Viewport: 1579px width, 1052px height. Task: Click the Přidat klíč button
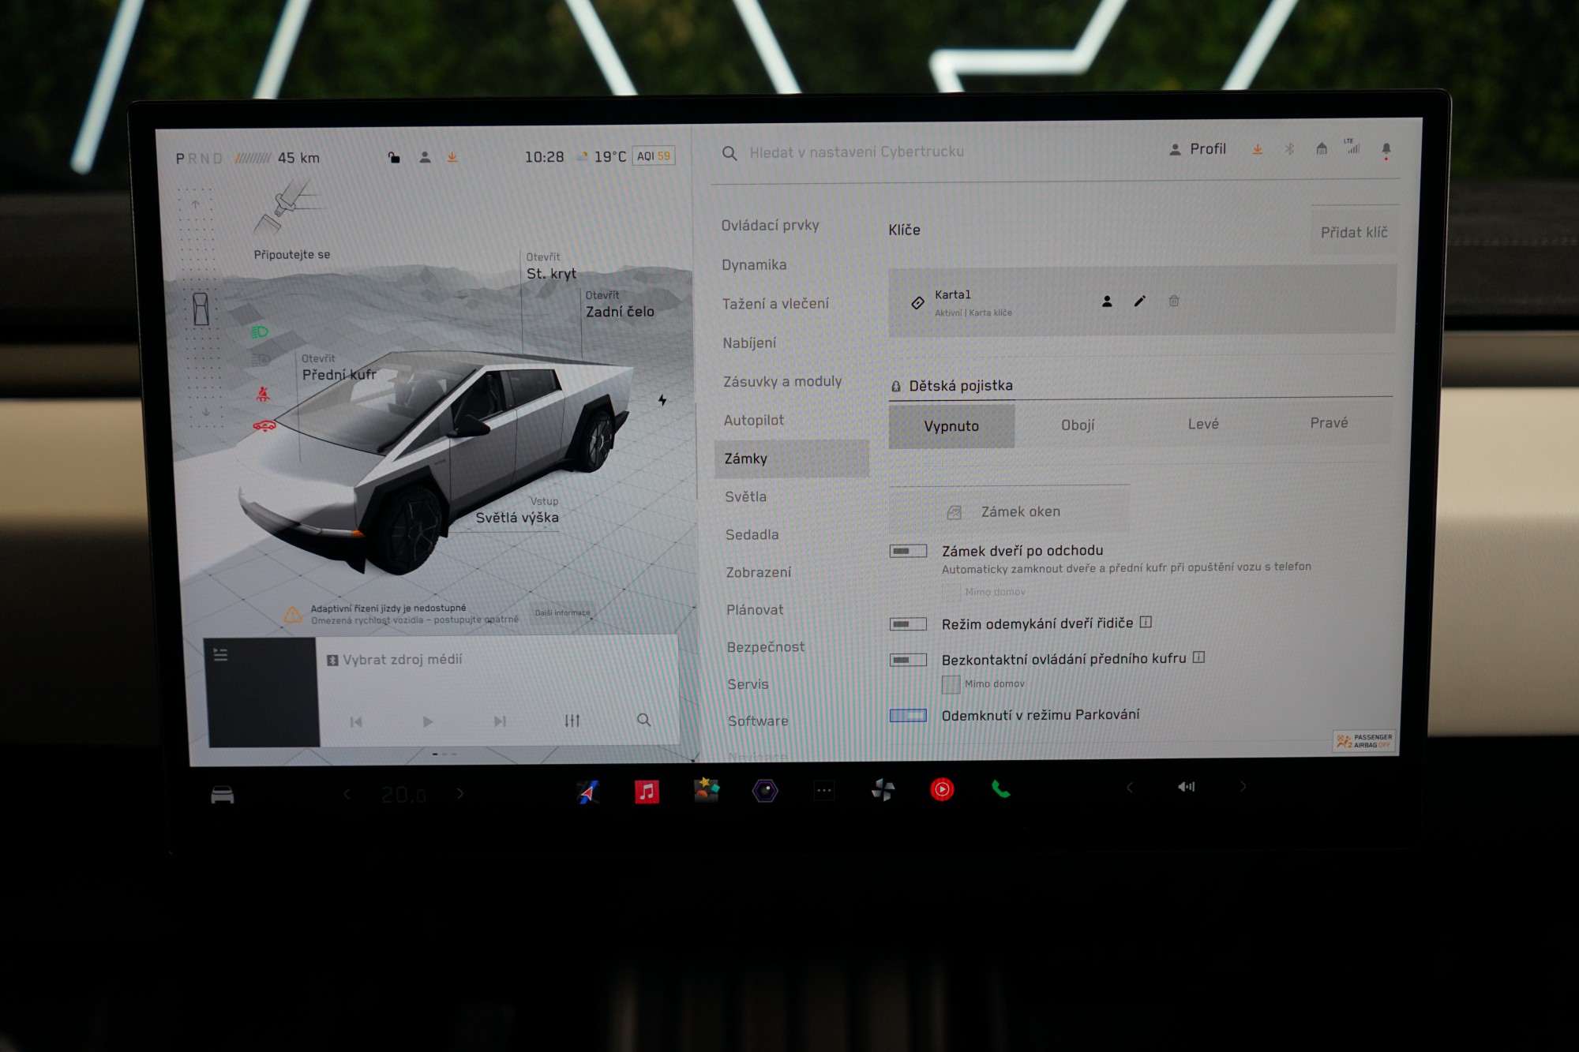coord(1353,232)
